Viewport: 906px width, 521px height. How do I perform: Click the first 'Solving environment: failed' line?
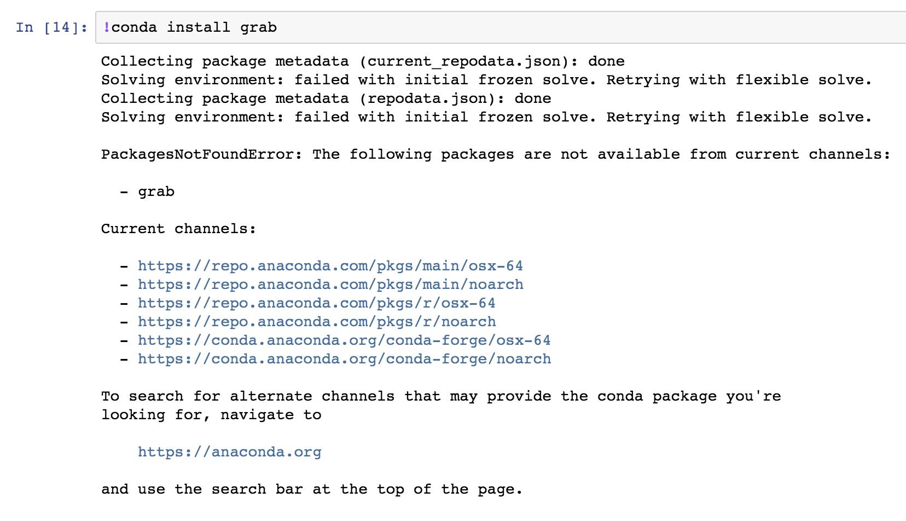486,80
